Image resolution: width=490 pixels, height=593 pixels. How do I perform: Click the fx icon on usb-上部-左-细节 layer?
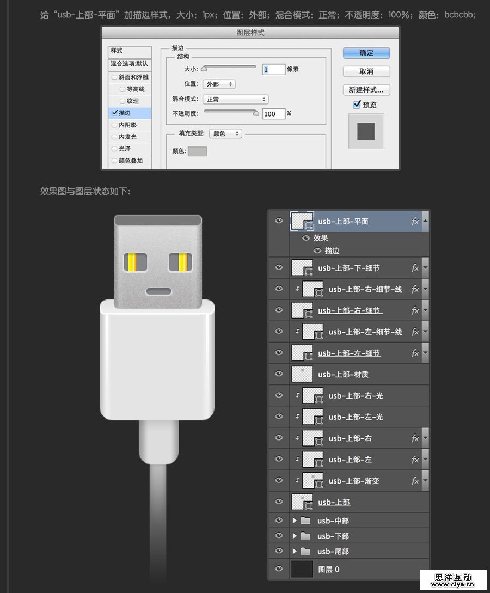(x=415, y=352)
